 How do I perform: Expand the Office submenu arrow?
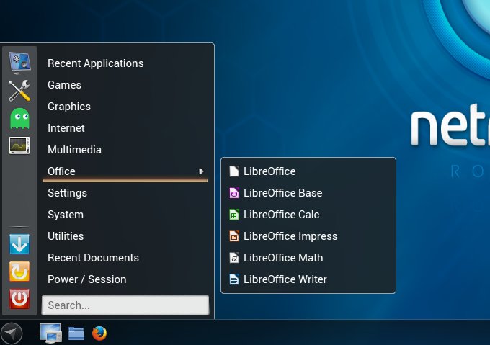point(200,171)
